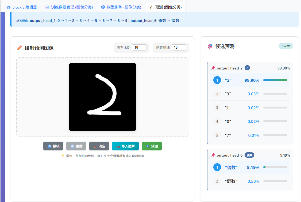
Task: Click the output_head_2 result badge "2"
Action: (x=247, y=68)
